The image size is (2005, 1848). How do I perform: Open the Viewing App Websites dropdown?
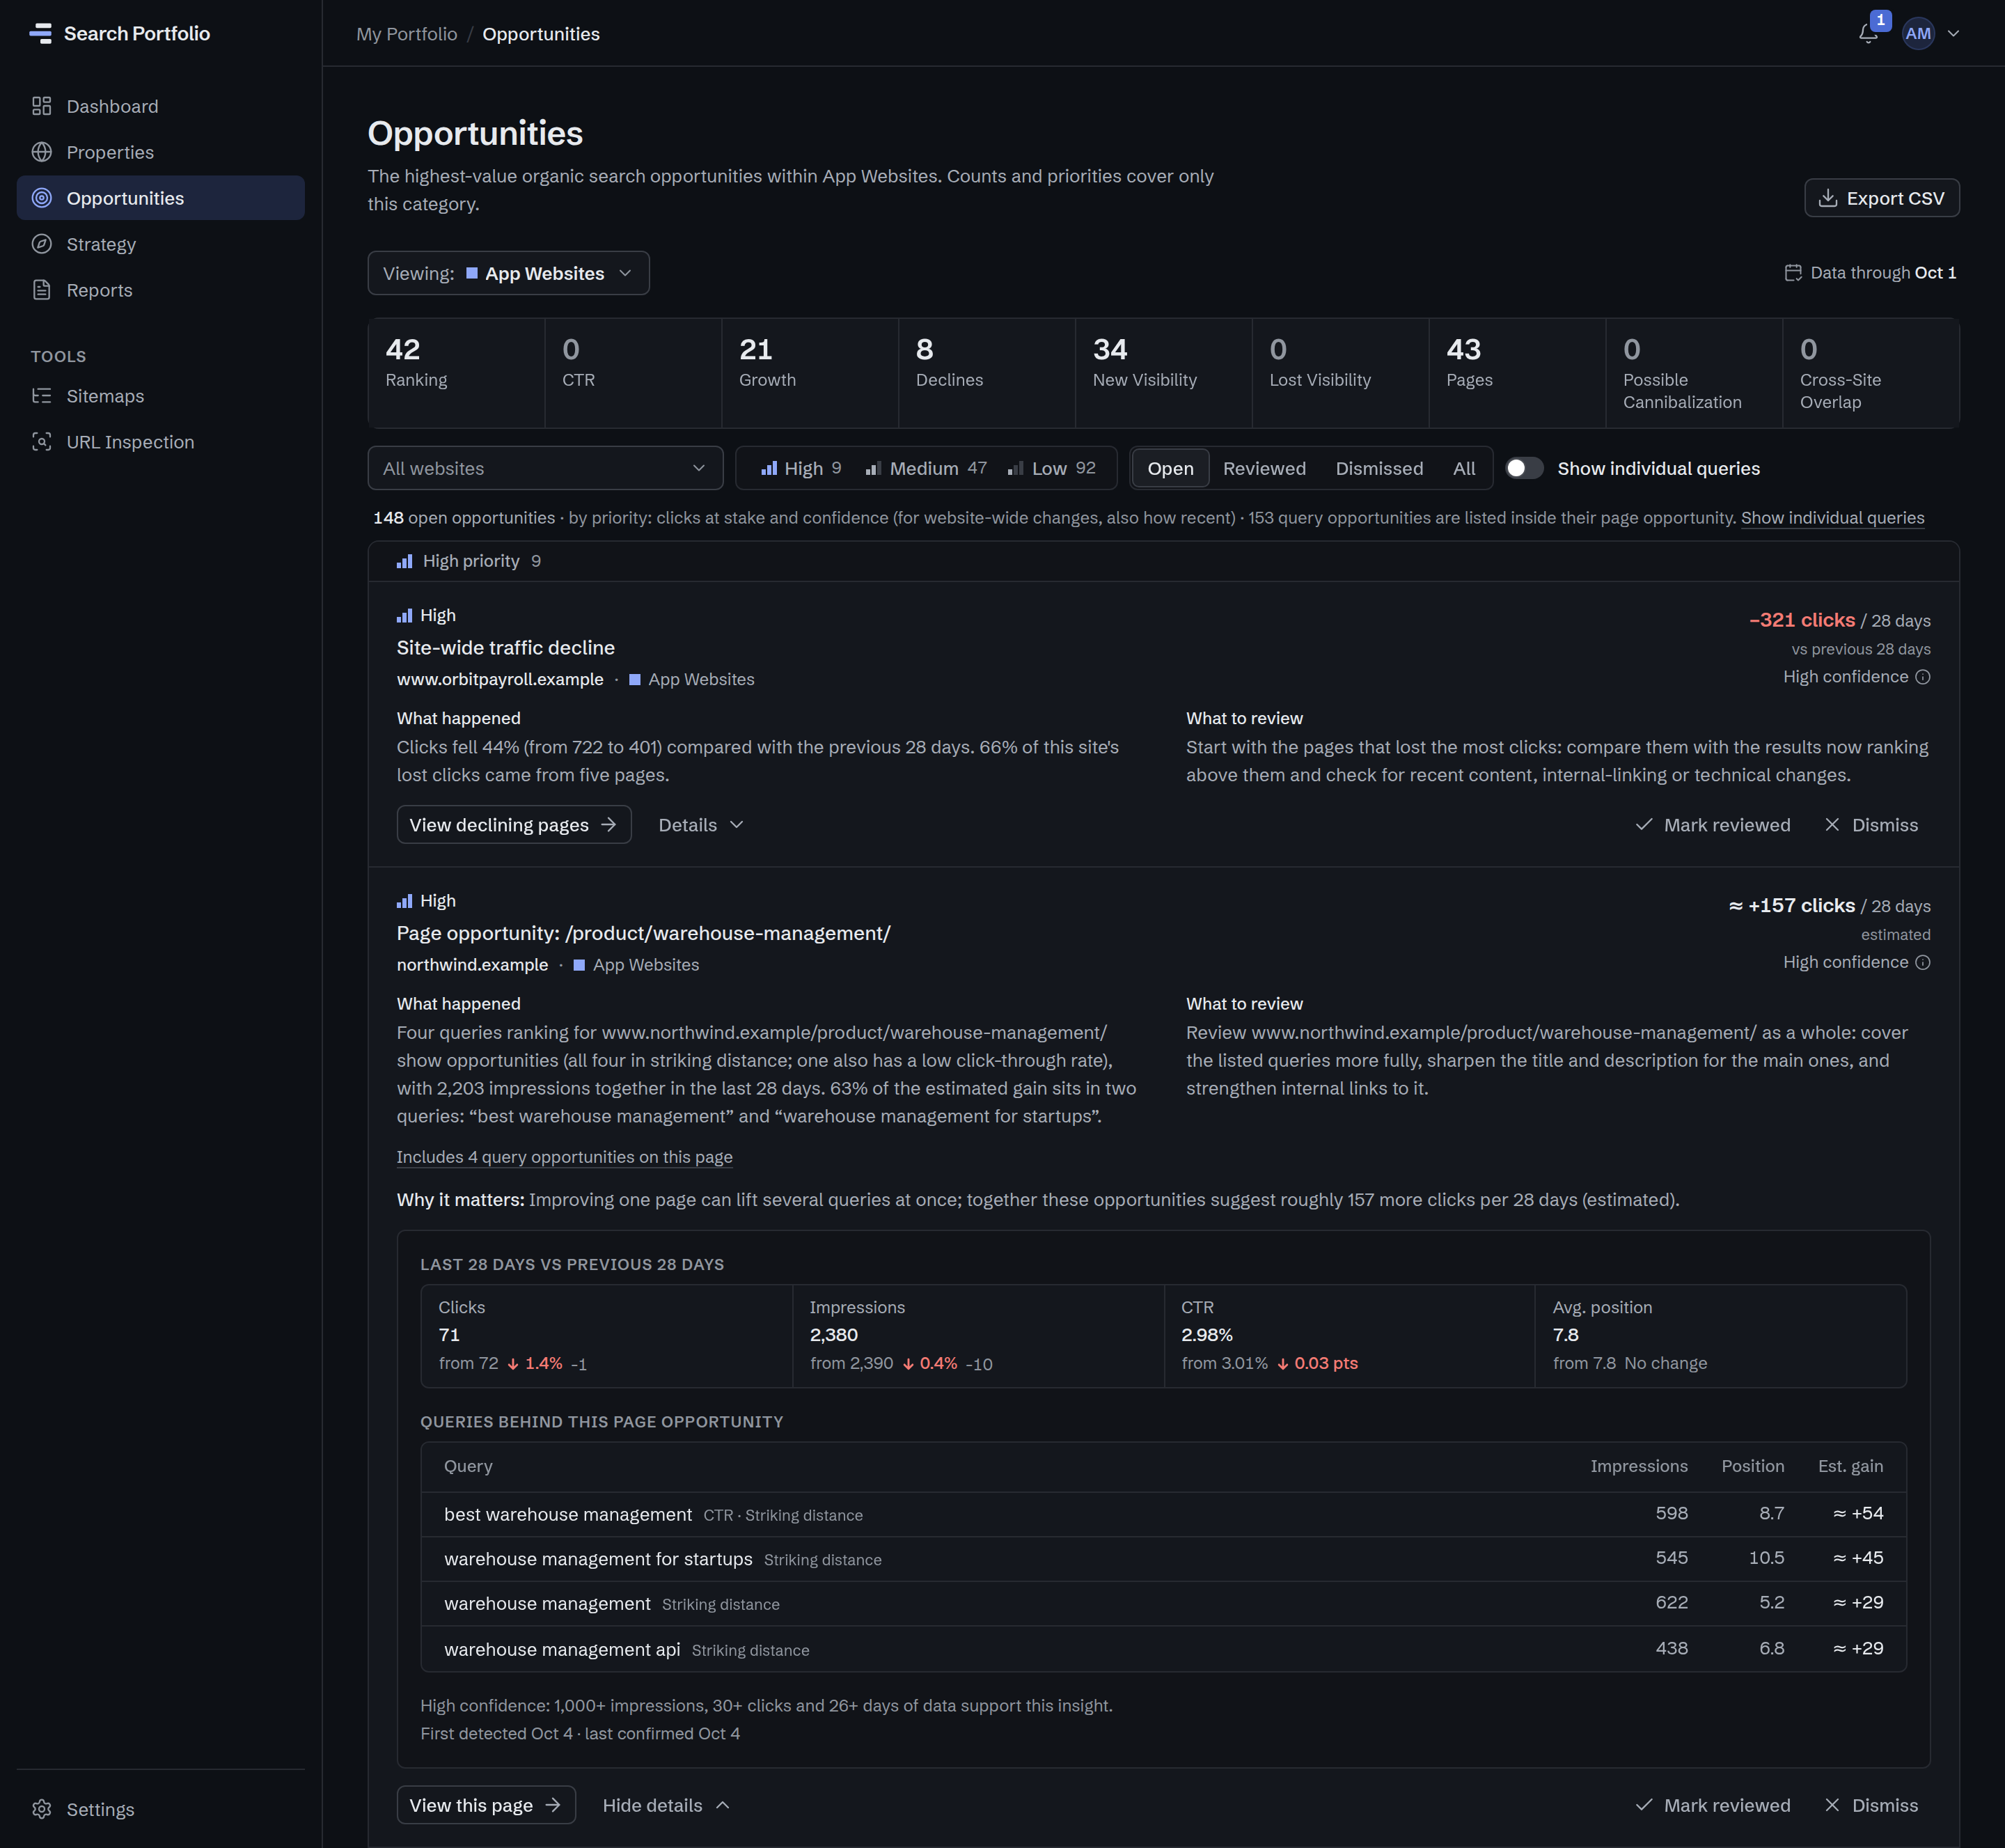(508, 273)
